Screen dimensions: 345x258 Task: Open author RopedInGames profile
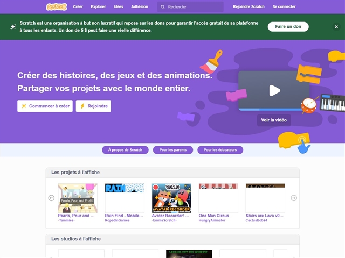[118, 220]
